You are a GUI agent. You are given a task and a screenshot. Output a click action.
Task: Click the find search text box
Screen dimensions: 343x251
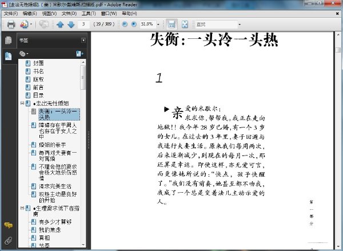[217, 24]
